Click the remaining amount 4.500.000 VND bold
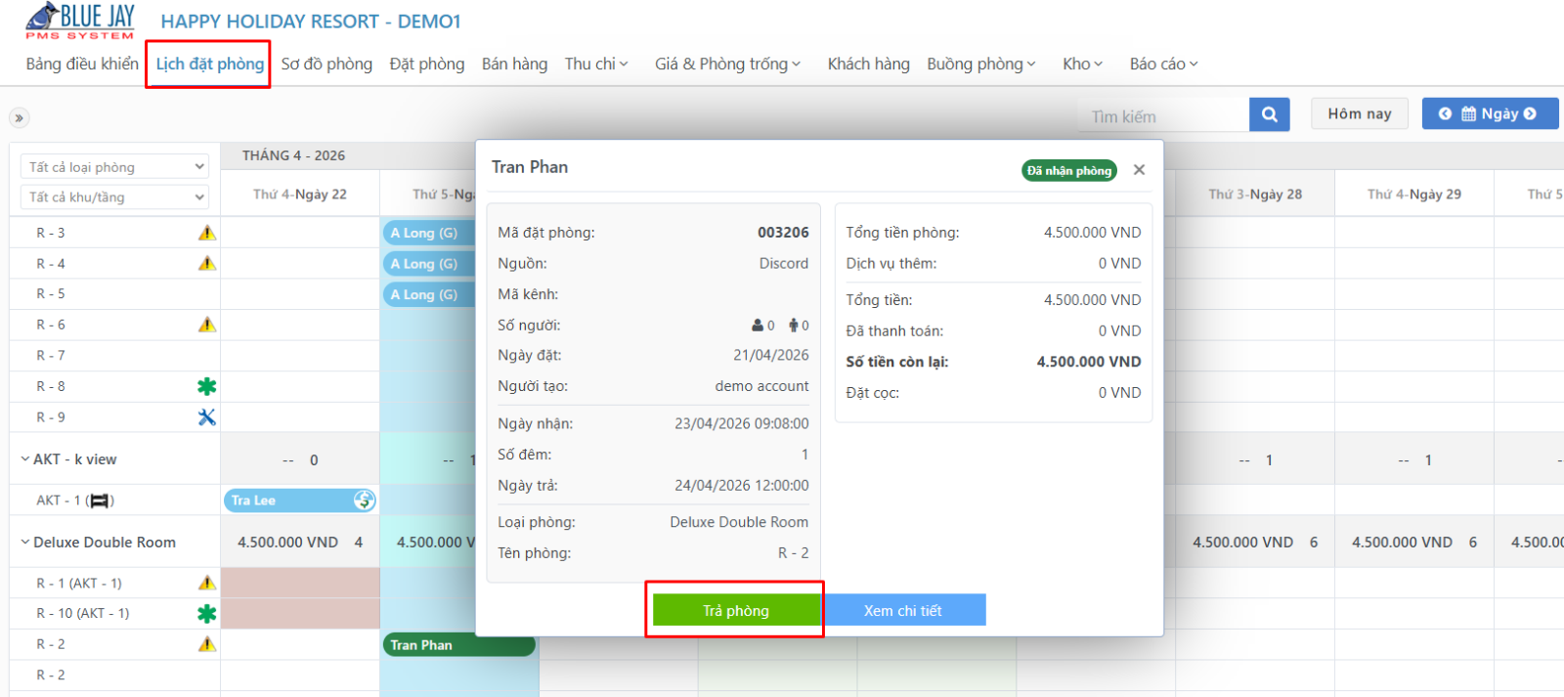Screen dimensions: 1564x697 pyautogui.click(x=1089, y=362)
